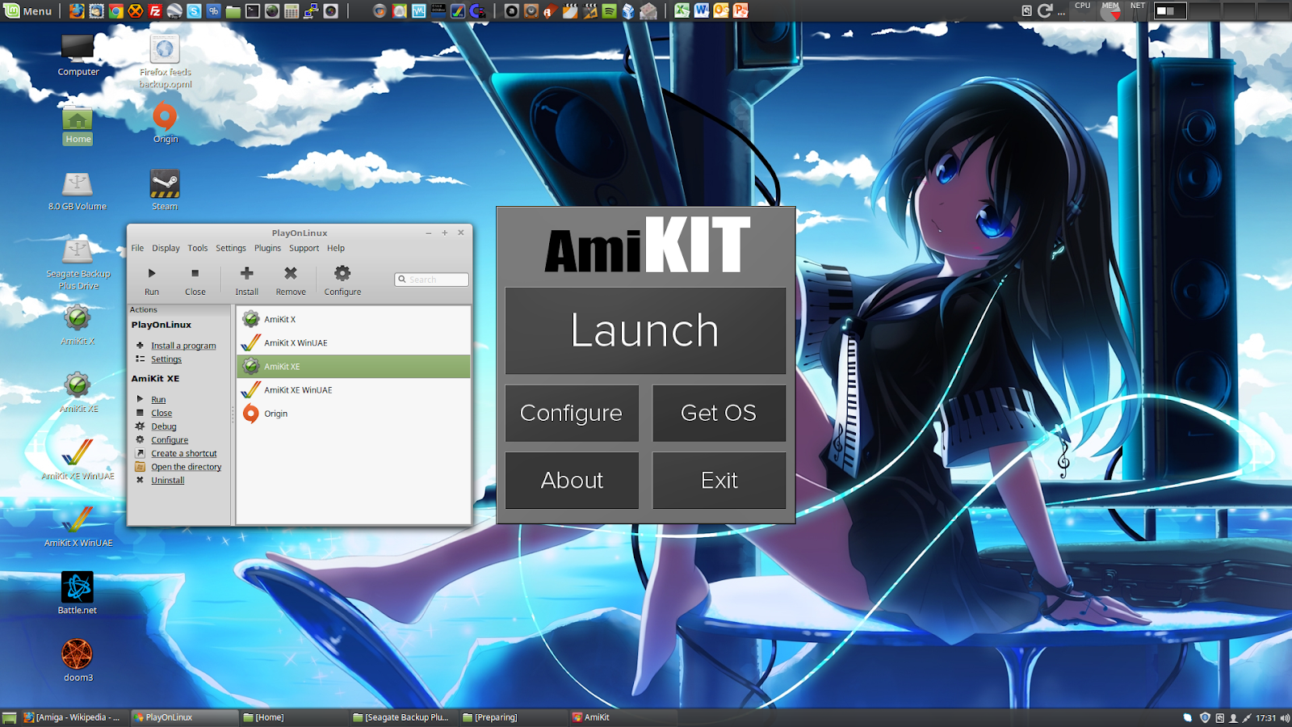Select AmiKit X in program list
This screenshot has height=727, width=1292.
pyautogui.click(x=354, y=319)
